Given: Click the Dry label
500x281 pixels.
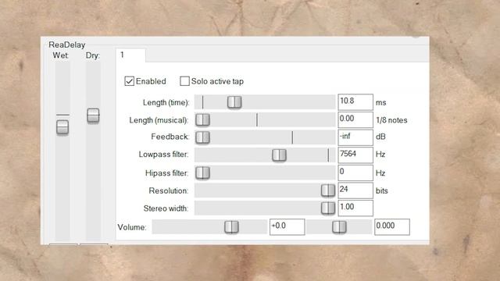Looking at the screenshot, I should 93,55.
